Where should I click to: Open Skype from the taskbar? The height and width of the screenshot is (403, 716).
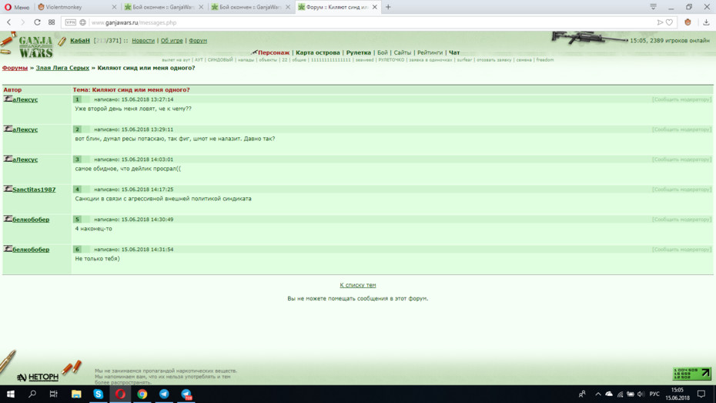click(x=99, y=394)
